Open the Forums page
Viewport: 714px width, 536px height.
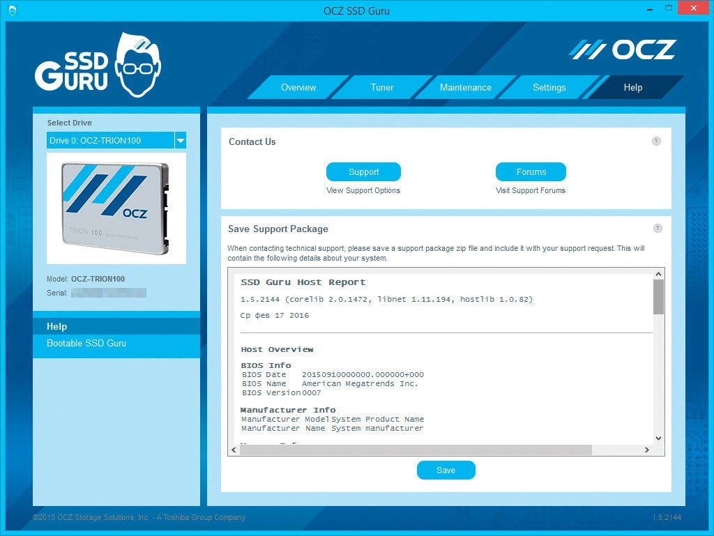pos(531,171)
